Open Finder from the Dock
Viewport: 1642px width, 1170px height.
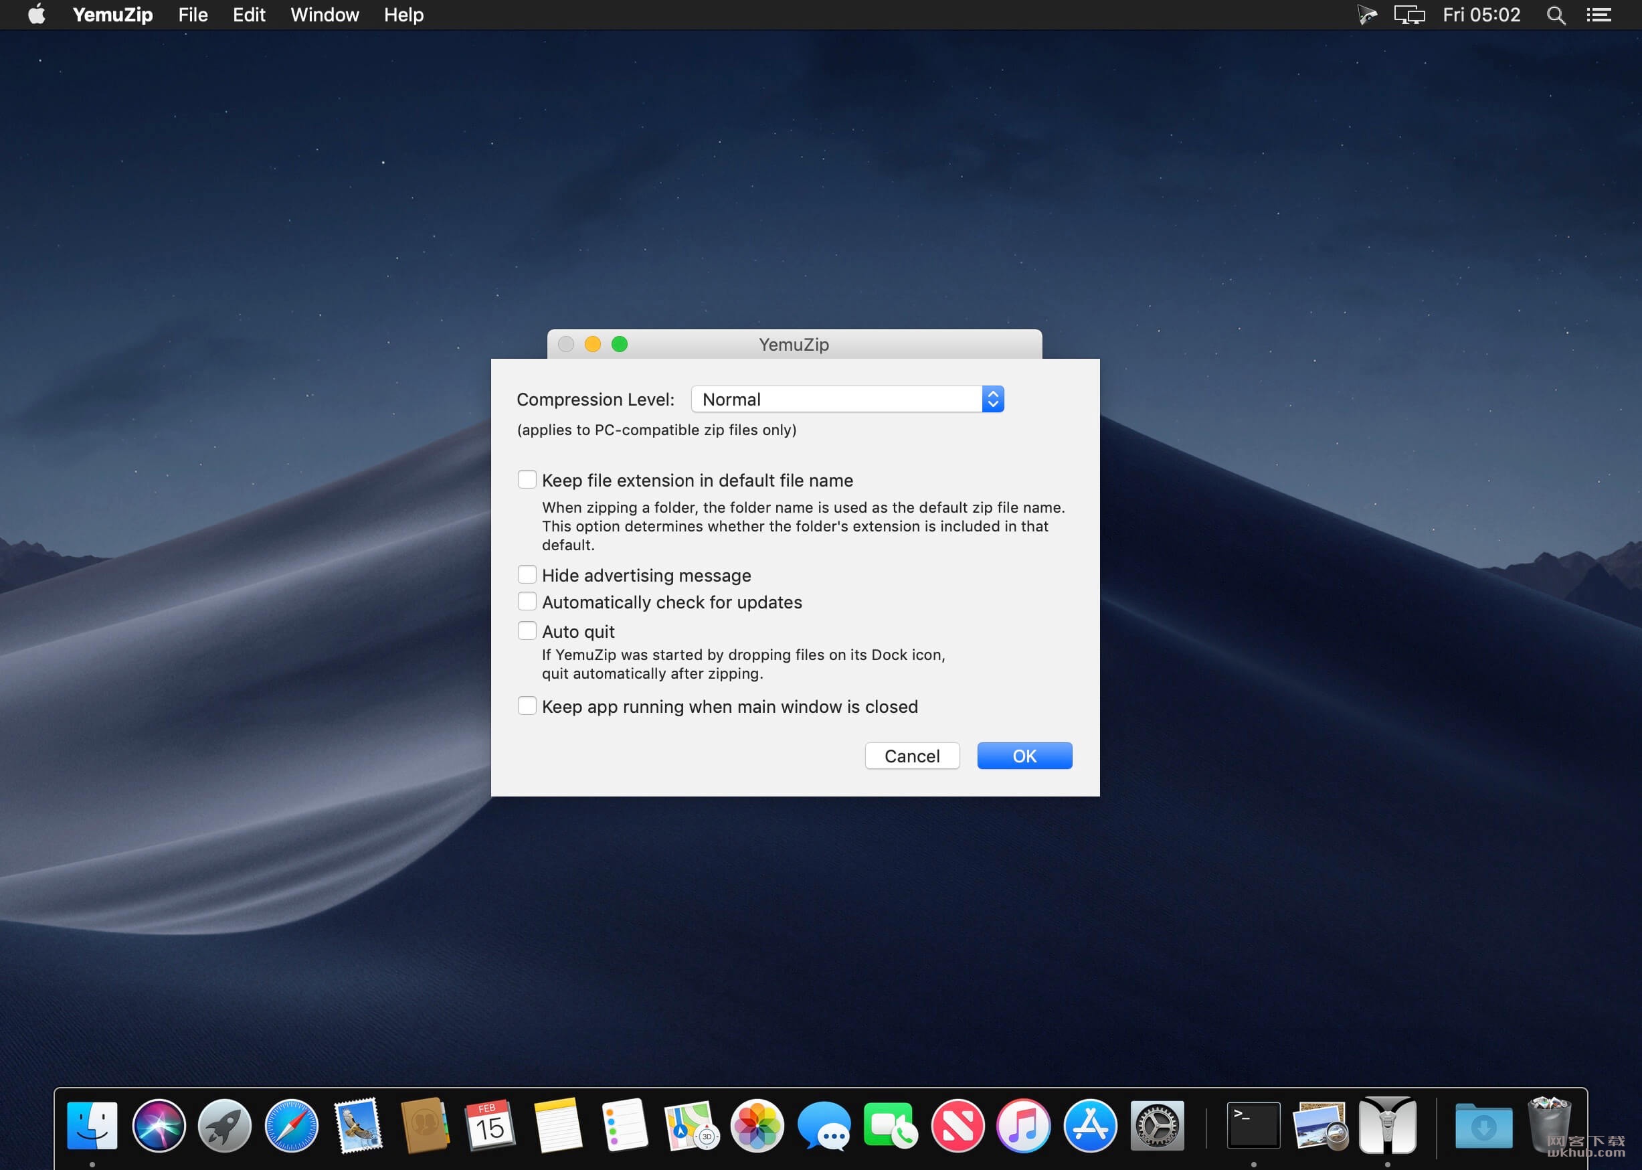point(92,1125)
